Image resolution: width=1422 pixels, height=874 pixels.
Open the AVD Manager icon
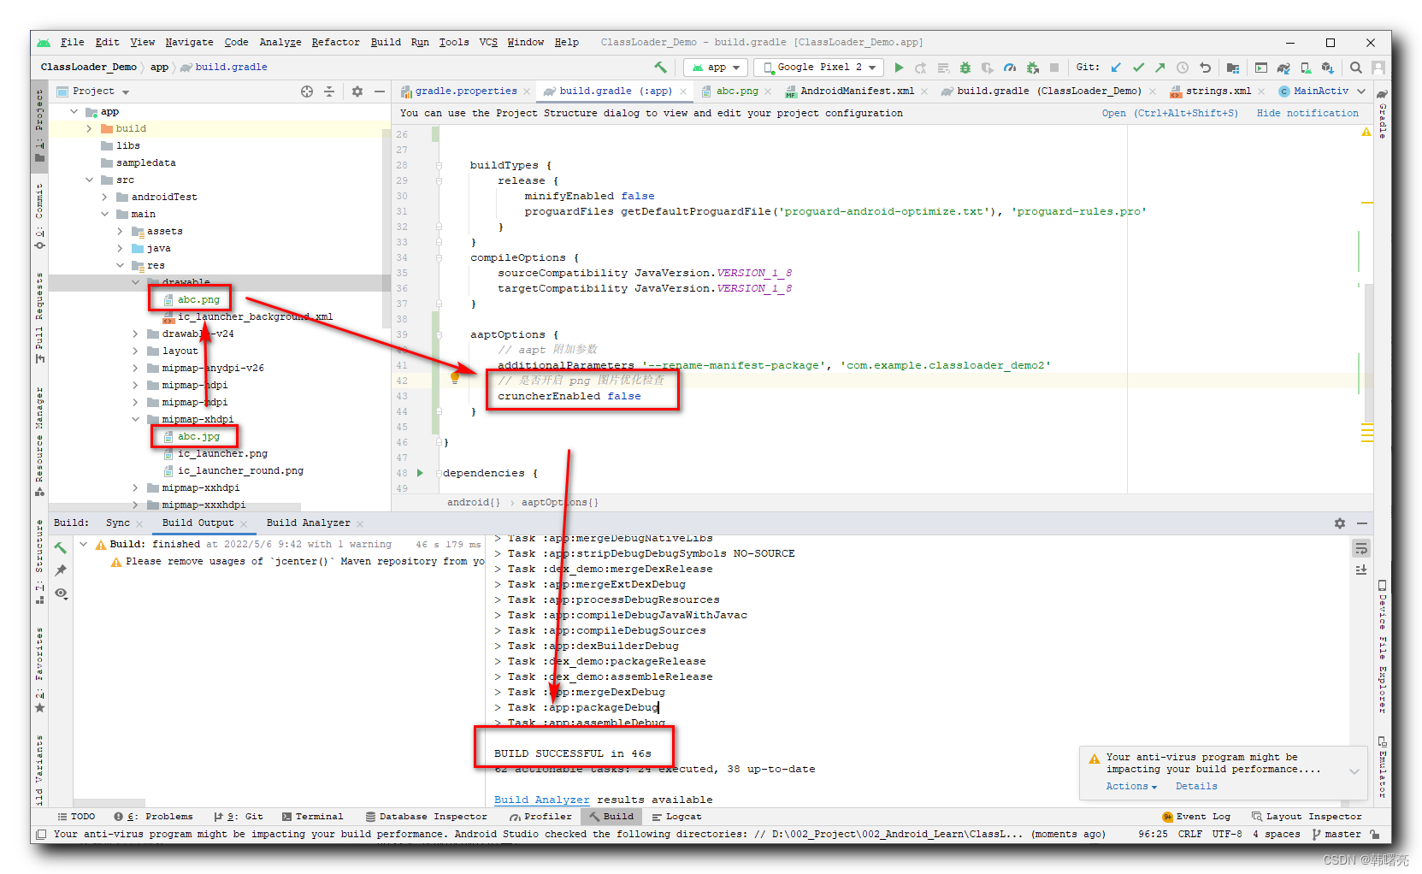[x=1306, y=67]
